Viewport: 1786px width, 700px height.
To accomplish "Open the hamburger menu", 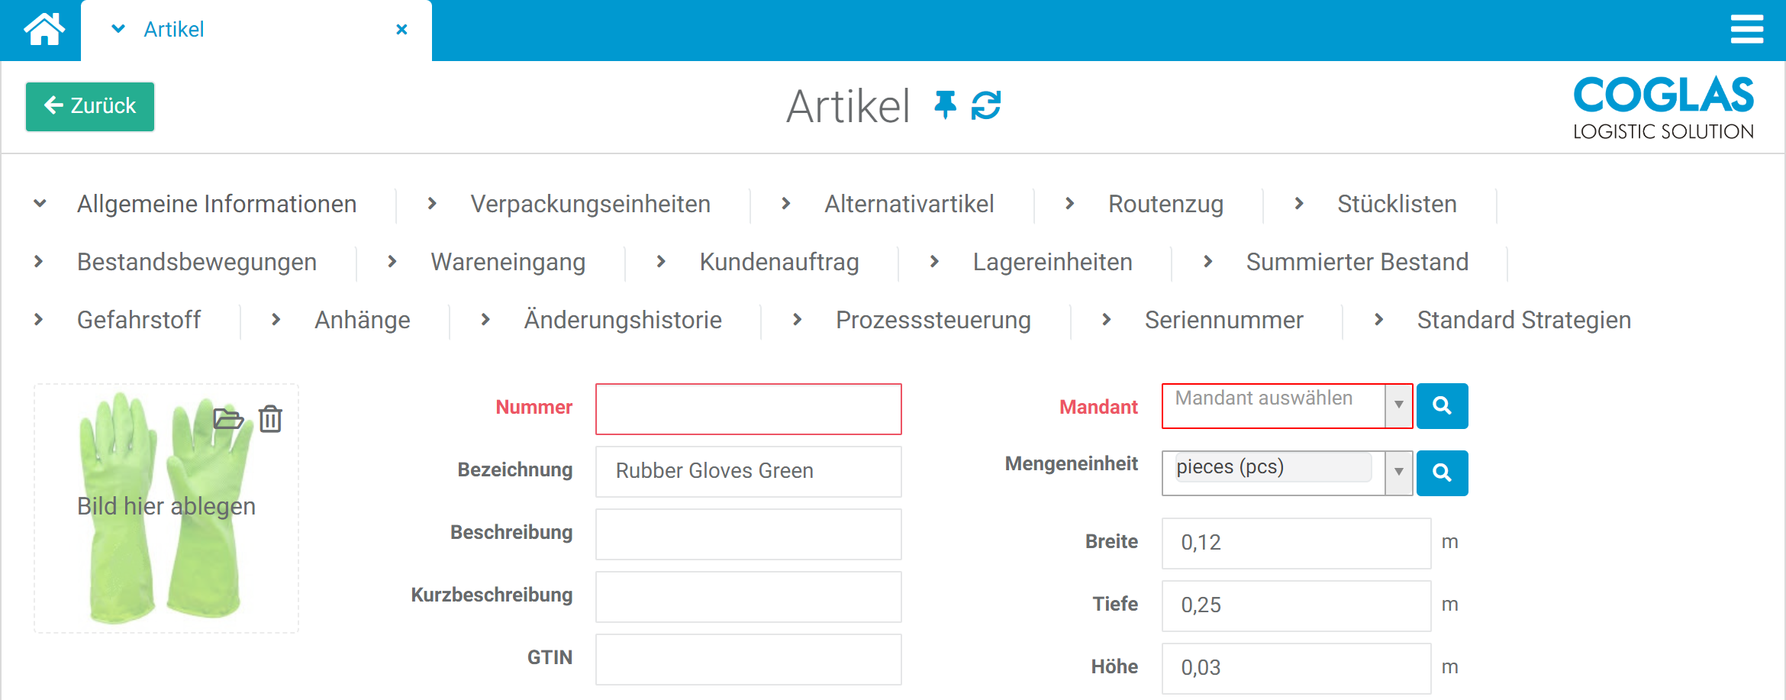I will 1746,30.
